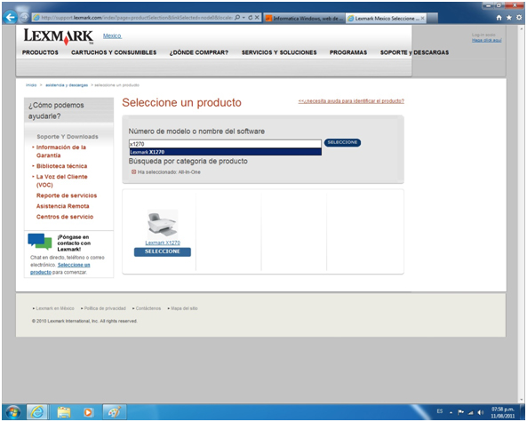Open favorites star icon
Viewport: 527px width, 422px height.
[x=509, y=18]
